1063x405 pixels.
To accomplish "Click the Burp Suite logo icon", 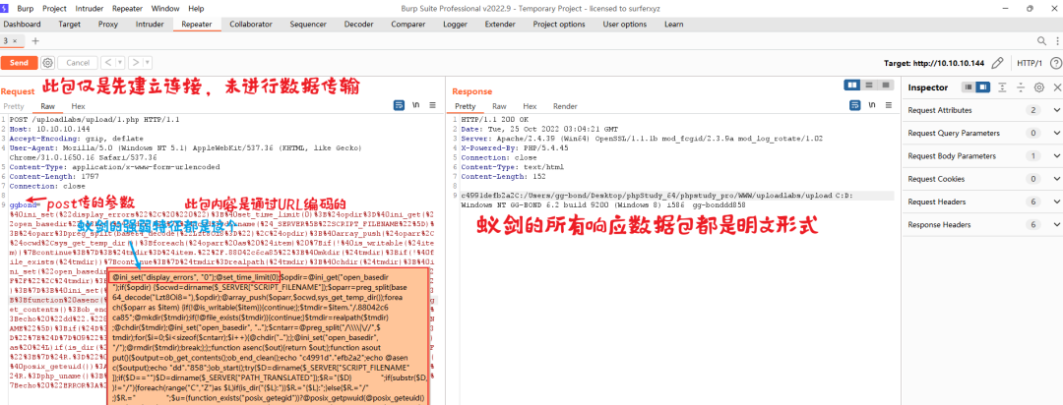I will [6, 8].
